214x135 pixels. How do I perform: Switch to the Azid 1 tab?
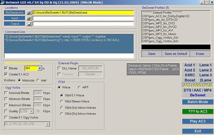pyautogui.click(x=190, y=65)
